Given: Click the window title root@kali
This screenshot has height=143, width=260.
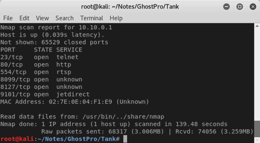Looking at the screenshot, I should 130,7.
